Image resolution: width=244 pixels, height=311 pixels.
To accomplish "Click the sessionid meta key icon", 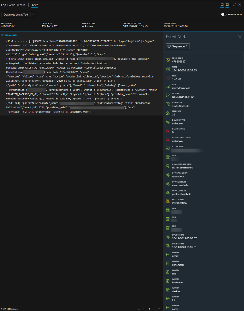I will pos(168,60).
